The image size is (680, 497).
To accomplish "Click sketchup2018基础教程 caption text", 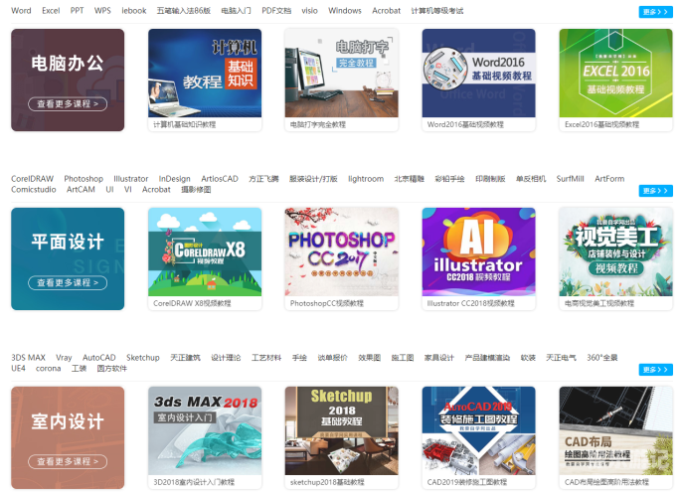I will [x=327, y=482].
